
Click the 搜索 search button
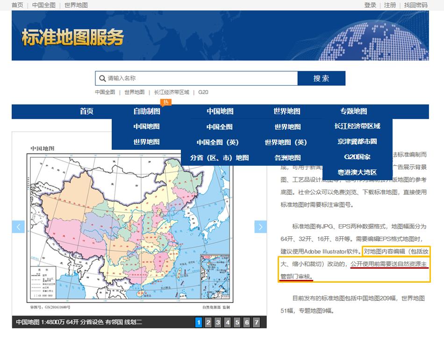(322, 78)
